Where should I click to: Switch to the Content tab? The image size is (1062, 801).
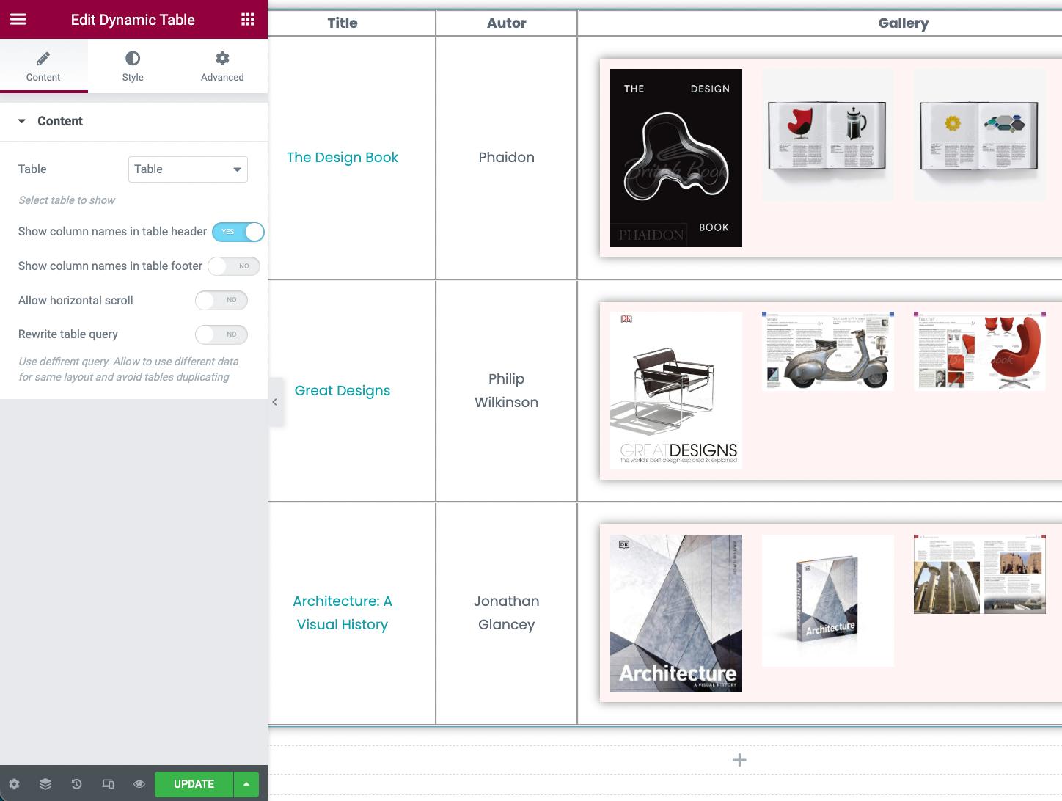43,66
